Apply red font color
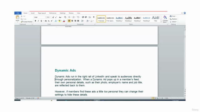Image resolution: width=200 pixels, height=112 pixels. (64, 21)
